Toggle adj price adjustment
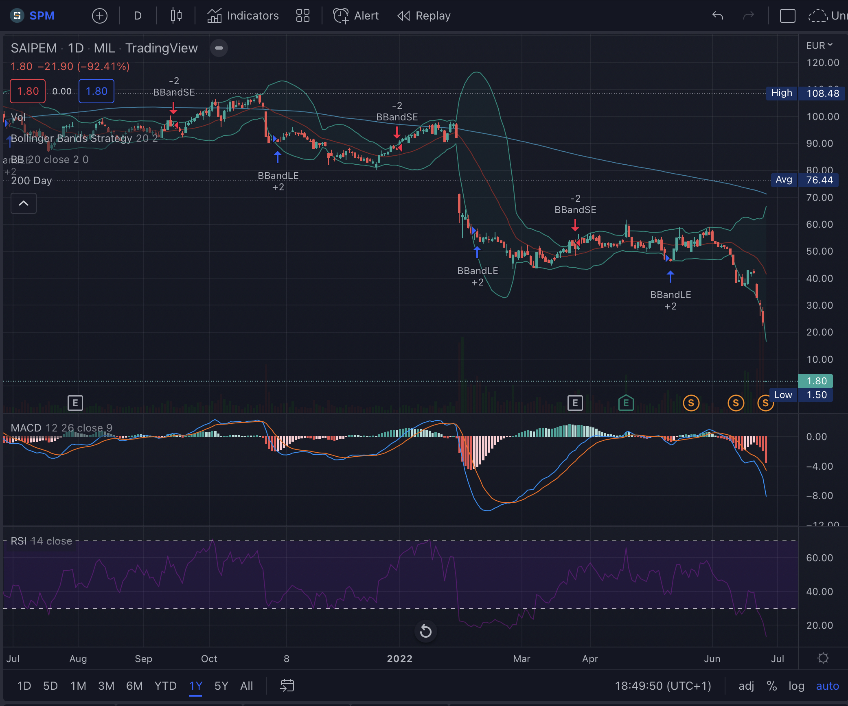 746,686
